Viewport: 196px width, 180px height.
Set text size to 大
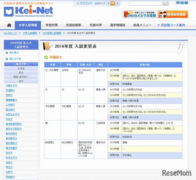point(117,3)
